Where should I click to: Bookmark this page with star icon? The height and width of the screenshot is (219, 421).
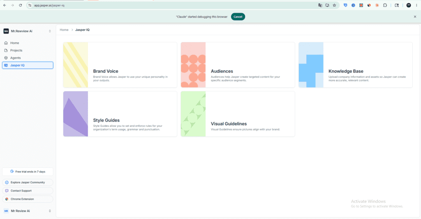(x=334, y=5)
